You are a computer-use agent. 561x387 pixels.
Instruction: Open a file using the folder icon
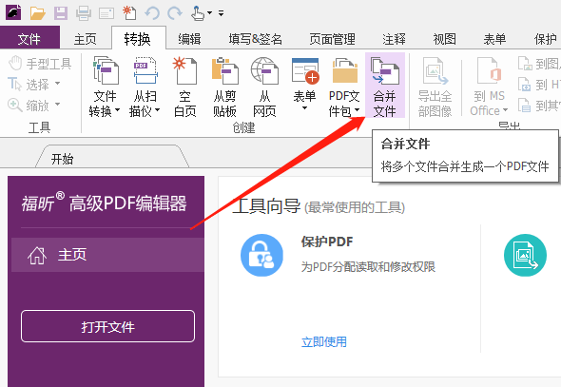(38, 13)
